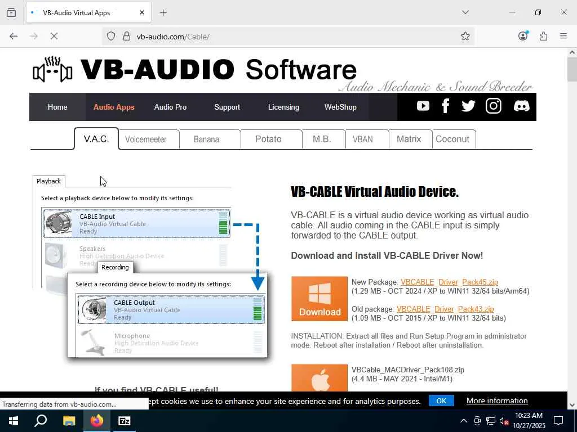
Task: Download VBCABLE_Driver_Pack45.zip link
Action: [449, 282]
